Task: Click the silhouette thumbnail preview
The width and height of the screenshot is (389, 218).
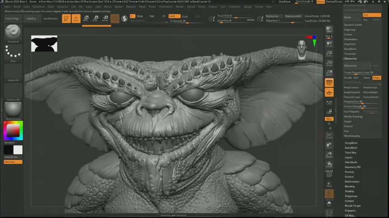Action: click(x=44, y=43)
